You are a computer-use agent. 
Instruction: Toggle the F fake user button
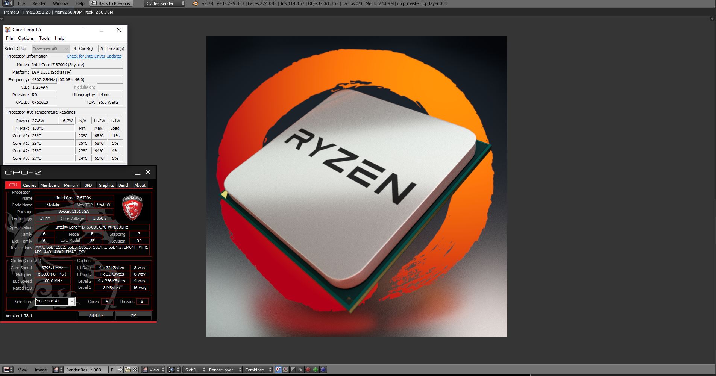pyautogui.click(x=112, y=370)
